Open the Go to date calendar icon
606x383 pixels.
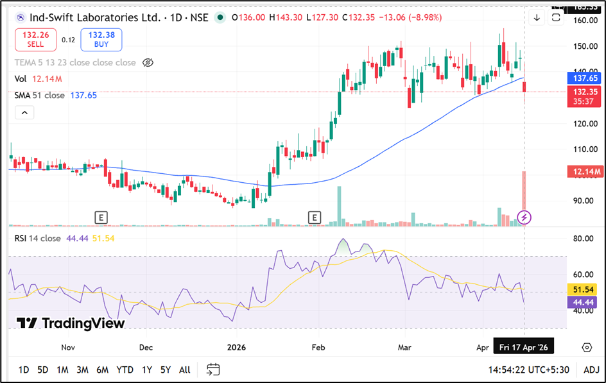(213, 370)
